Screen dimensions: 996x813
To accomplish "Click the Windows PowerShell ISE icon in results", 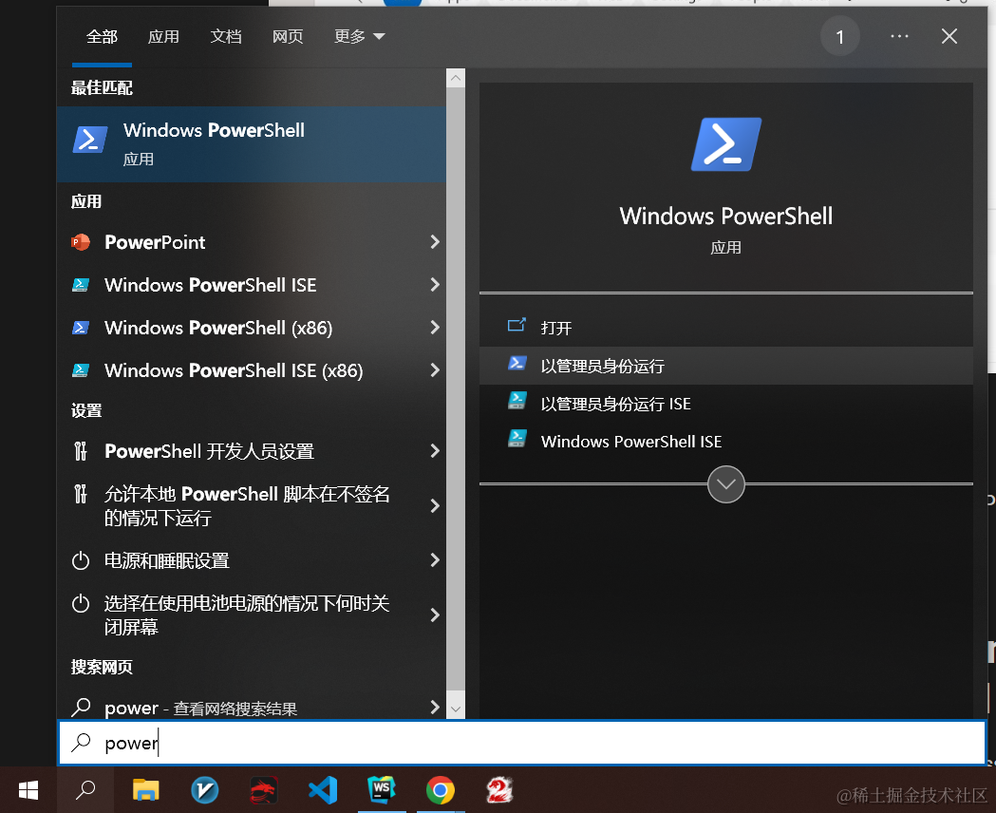I will point(81,285).
